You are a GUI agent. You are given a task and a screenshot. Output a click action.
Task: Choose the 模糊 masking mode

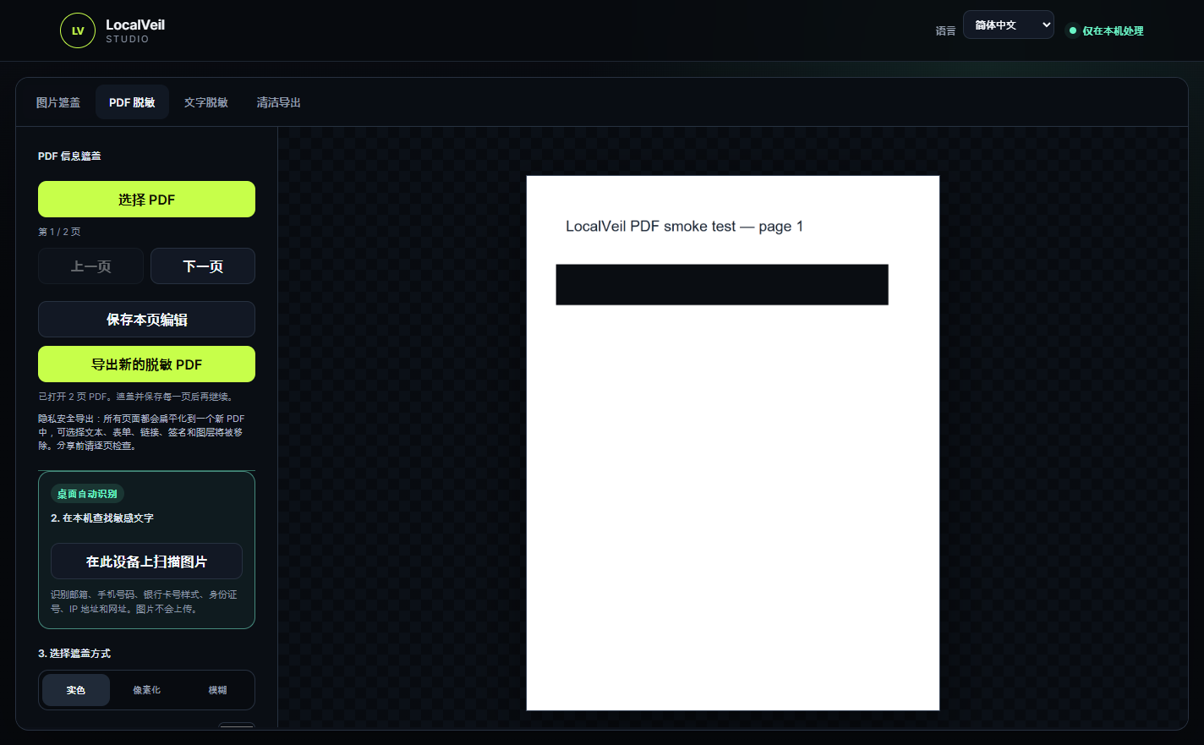tap(217, 690)
